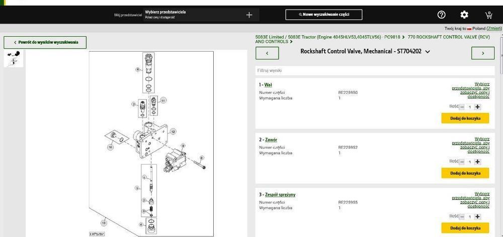This screenshot has height=237, width=503.
Task: Add Zawór RE225952 to cart
Action: (465, 173)
